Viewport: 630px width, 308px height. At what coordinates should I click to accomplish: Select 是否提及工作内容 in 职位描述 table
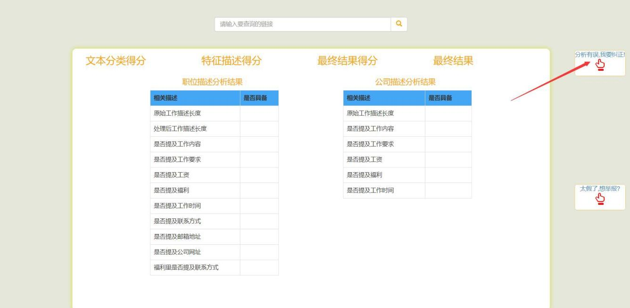coord(215,144)
